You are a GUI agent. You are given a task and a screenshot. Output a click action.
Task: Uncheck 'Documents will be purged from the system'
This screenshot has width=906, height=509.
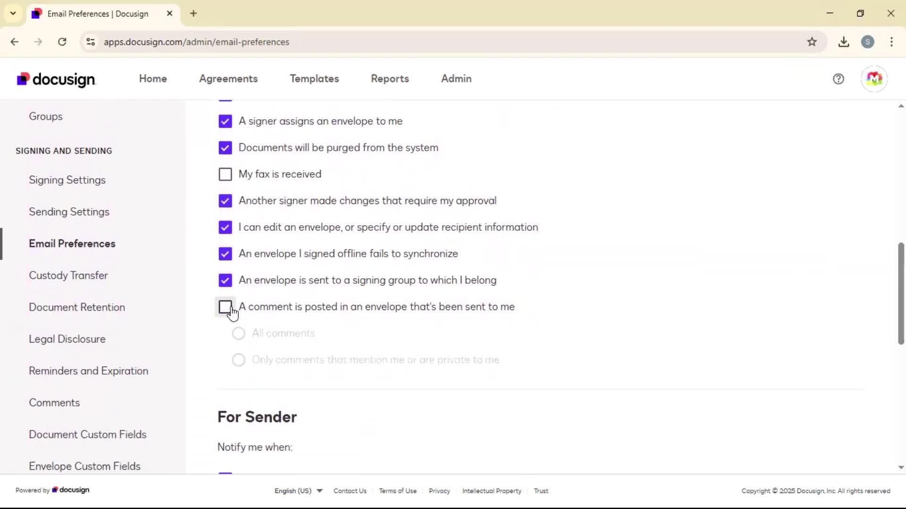pyautogui.click(x=225, y=148)
